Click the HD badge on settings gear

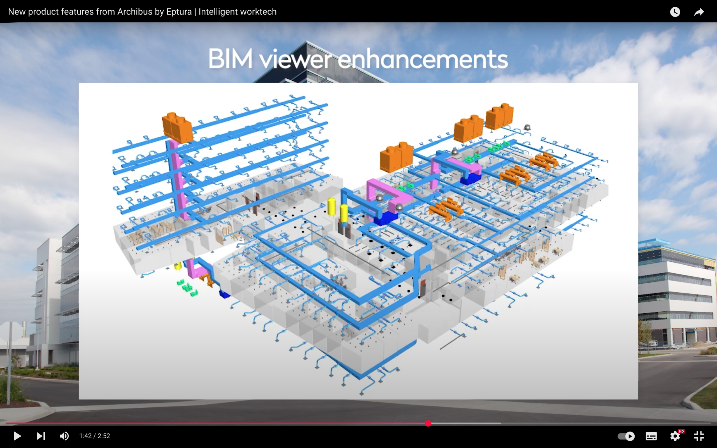(681, 431)
